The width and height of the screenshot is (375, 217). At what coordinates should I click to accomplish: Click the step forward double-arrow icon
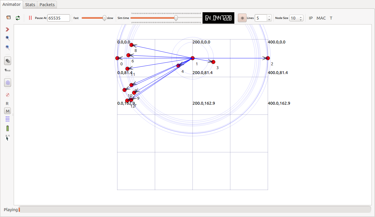tap(8, 29)
